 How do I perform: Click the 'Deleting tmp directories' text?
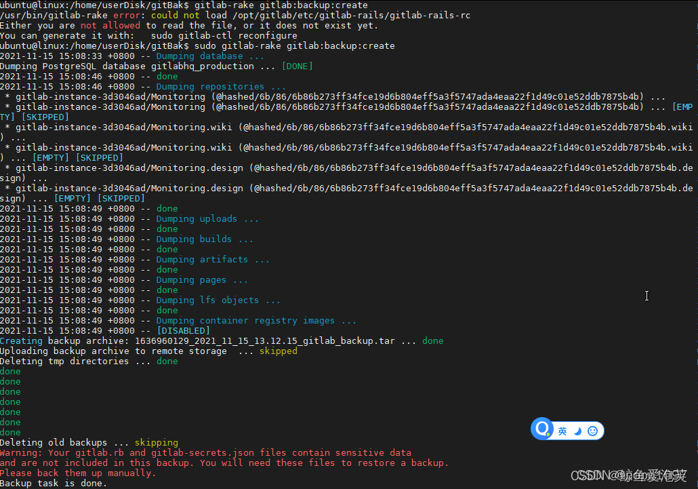coord(64,361)
